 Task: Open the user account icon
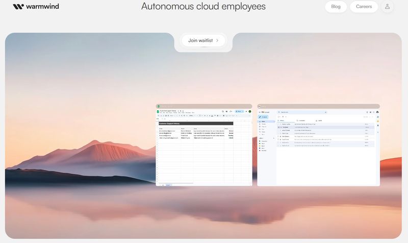tap(387, 7)
